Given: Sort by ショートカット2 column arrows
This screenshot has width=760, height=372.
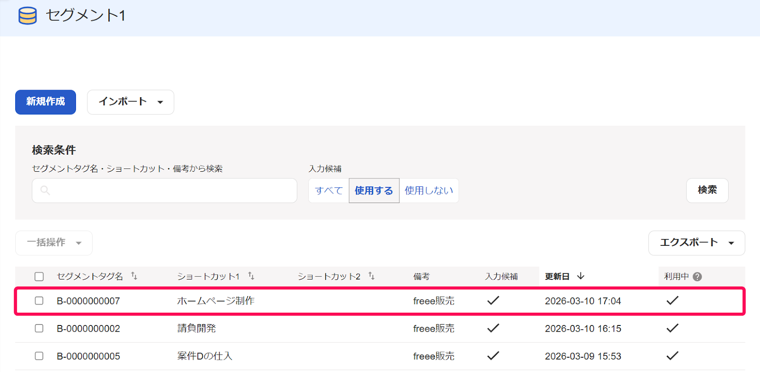Looking at the screenshot, I should tap(371, 276).
